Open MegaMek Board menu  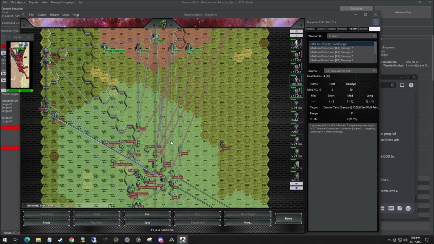[54, 15]
